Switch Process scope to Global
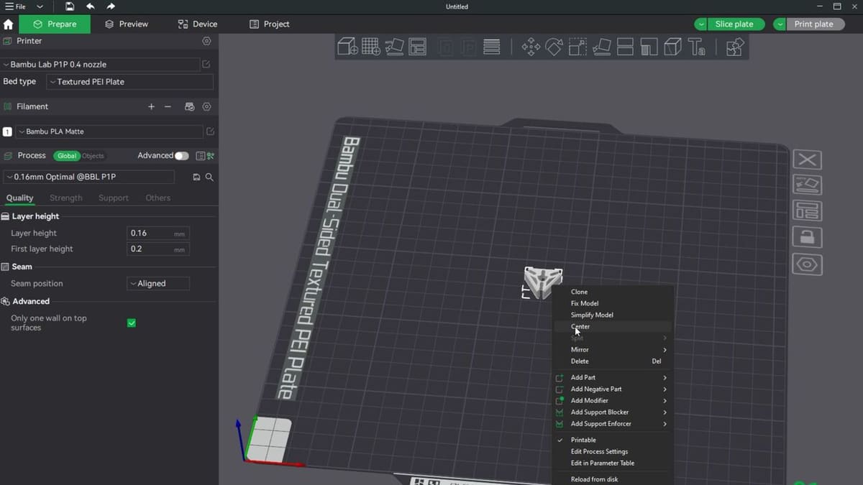Screen dimensions: 863x485 [67, 156]
